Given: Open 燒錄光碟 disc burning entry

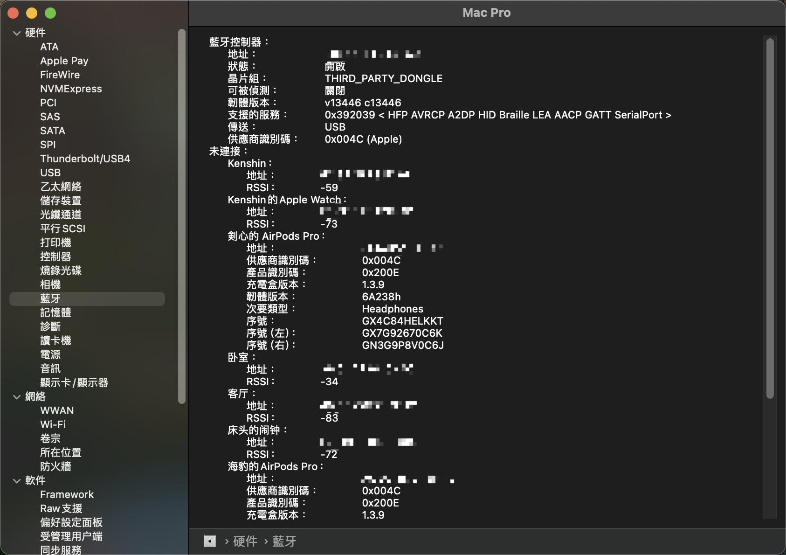Looking at the screenshot, I should click(61, 271).
